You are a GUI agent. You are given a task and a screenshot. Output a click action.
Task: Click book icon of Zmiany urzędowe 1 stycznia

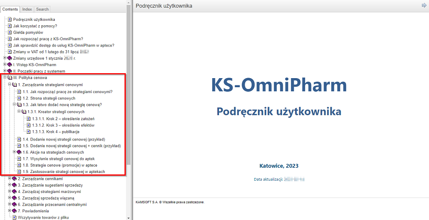click(10, 58)
